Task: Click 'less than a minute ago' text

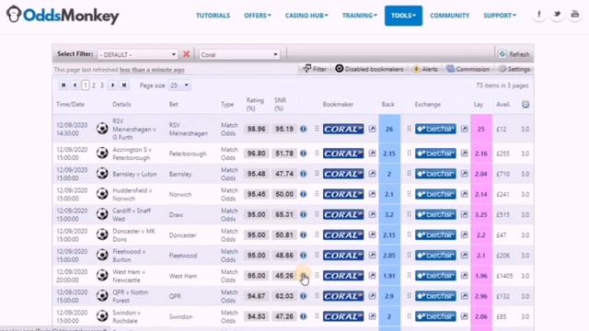Action: (x=152, y=70)
